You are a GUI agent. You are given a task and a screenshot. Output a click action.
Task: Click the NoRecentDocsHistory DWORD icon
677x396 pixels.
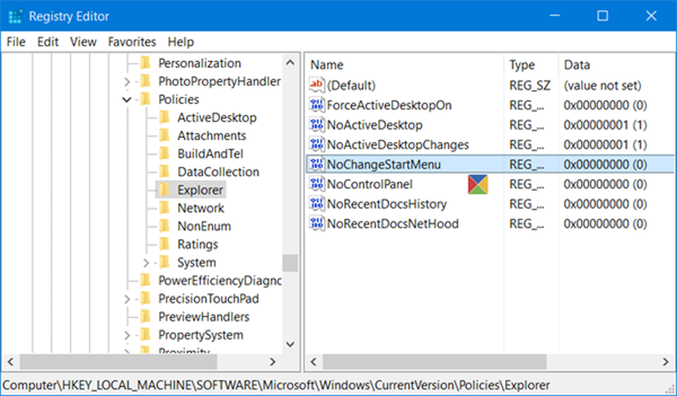point(316,204)
